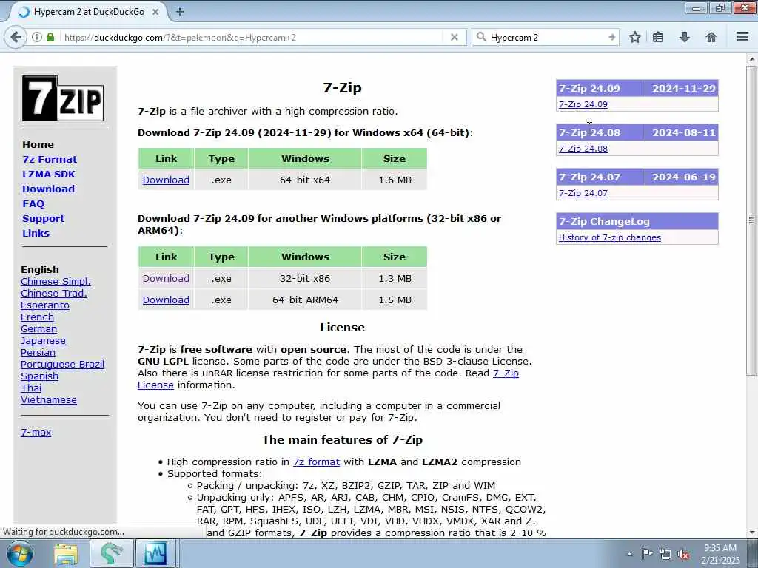
Task: Open the Home sidebar item
Action: (38, 144)
